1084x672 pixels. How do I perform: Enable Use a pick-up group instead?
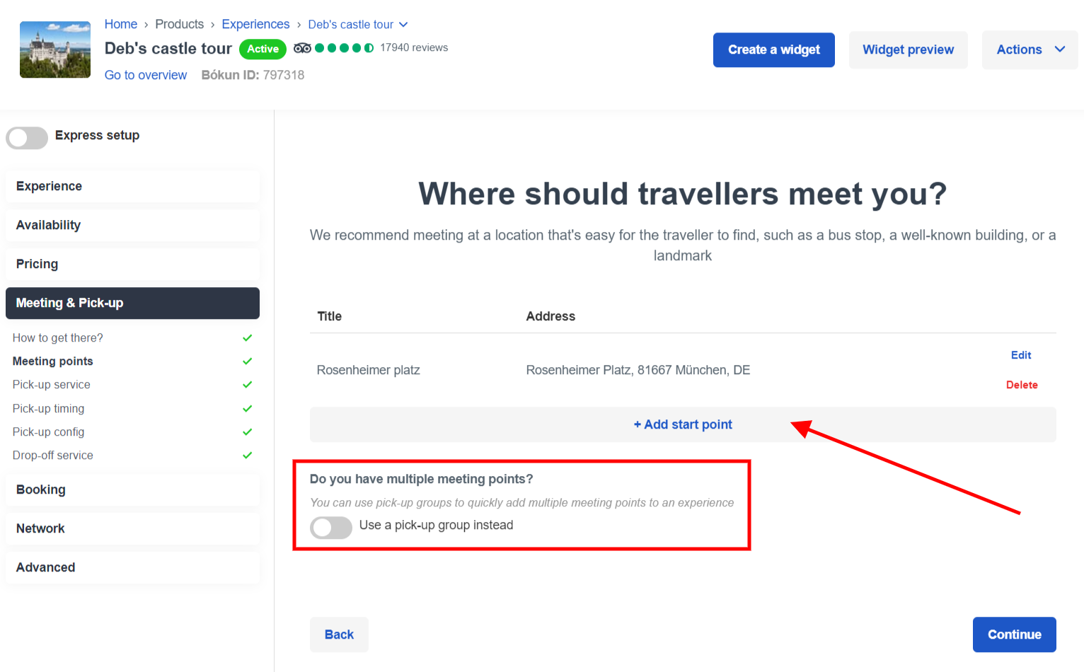click(331, 527)
